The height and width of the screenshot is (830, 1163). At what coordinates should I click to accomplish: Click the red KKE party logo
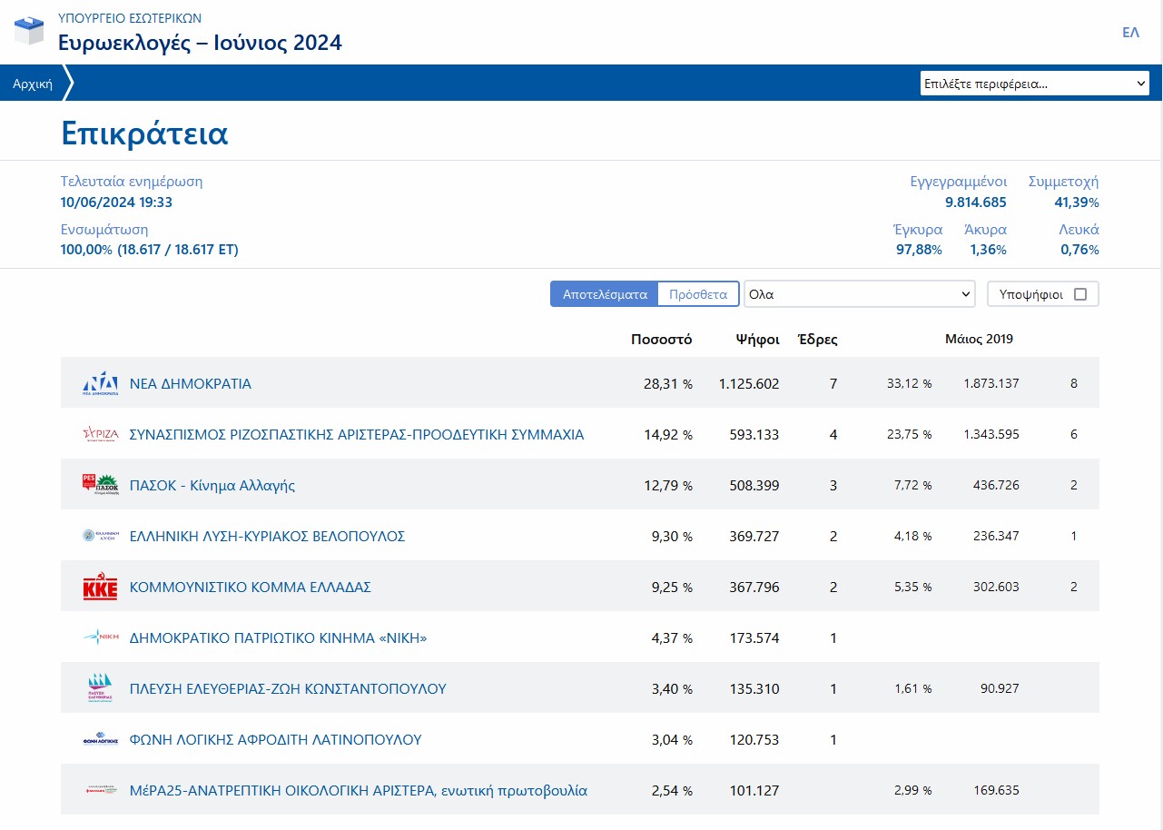coord(100,587)
